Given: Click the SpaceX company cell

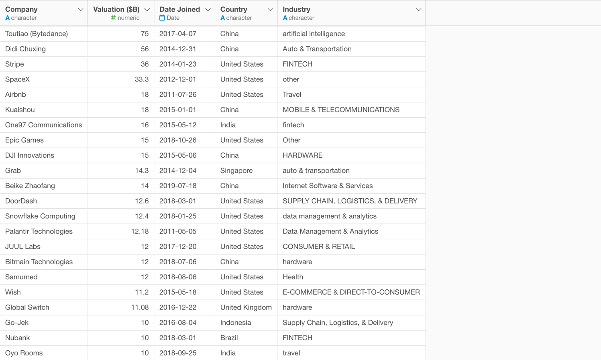Looking at the screenshot, I should pyautogui.click(x=44, y=79).
